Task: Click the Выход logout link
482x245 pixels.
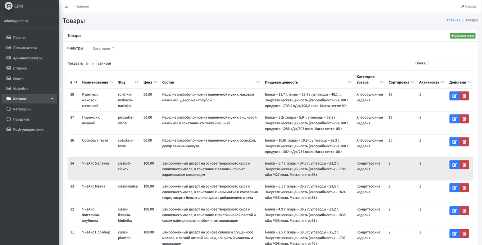Action: click(468, 6)
